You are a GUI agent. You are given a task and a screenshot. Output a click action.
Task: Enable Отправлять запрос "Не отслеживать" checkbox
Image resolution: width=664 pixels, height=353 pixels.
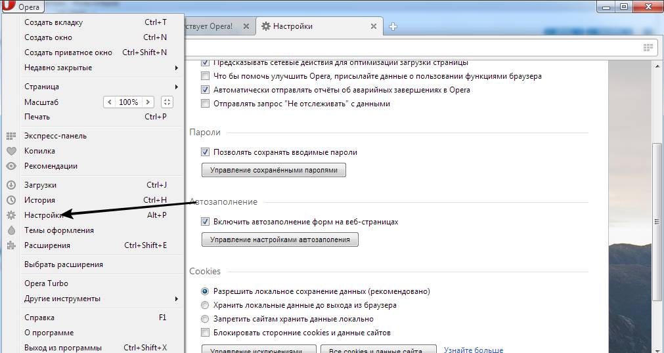tap(206, 104)
